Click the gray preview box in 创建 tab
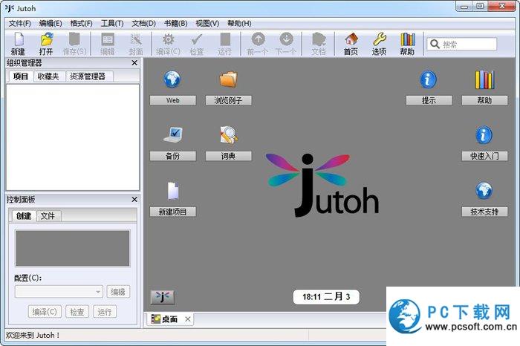The image size is (520, 346). pos(73,248)
